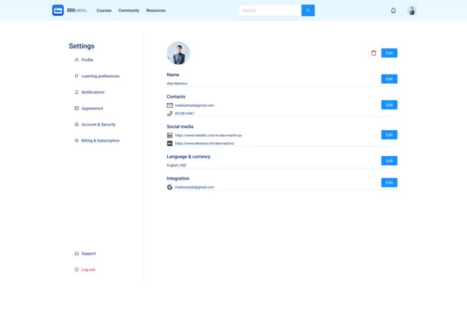Viewport: 467px width, 311px height.
Task: Open the LinkedIn profile URL
Action: (208, 135)
